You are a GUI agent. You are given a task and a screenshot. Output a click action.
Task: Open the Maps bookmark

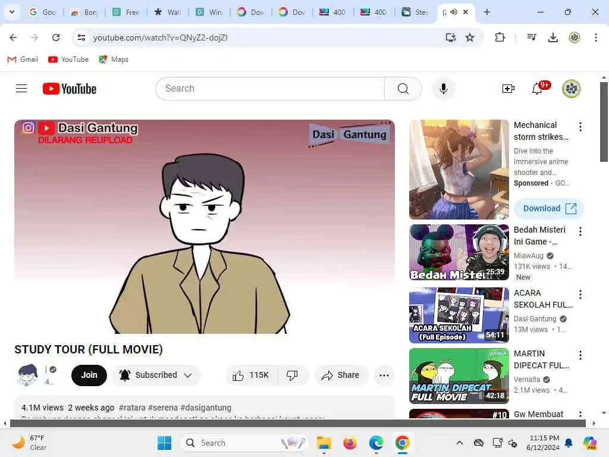[114, 60]
